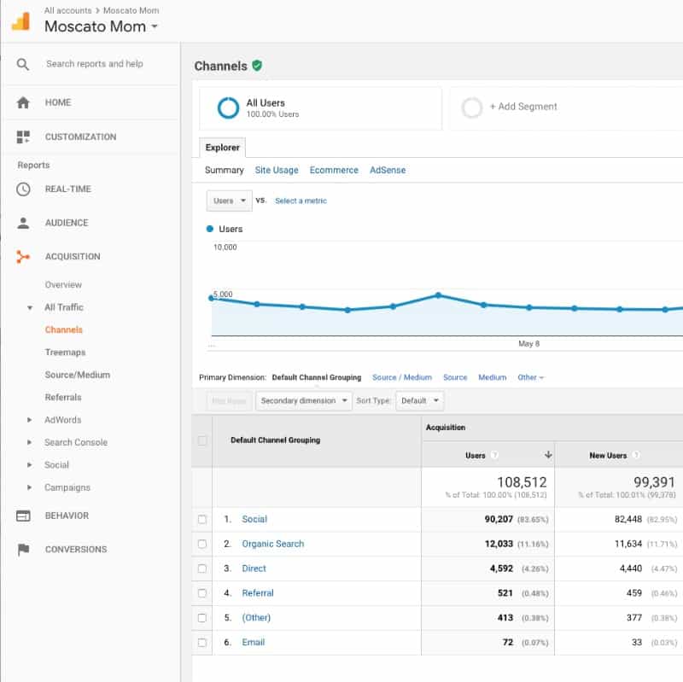Check the box for Organic Search row
This screenshot has width=683, height=682.
202,544
